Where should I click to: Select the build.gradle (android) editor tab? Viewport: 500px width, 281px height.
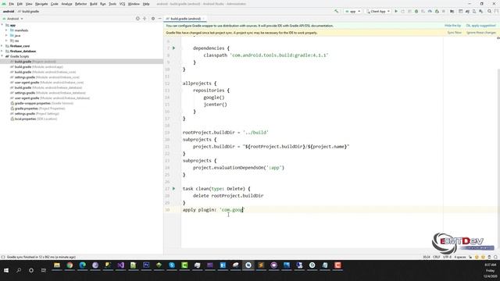[185, 19]
